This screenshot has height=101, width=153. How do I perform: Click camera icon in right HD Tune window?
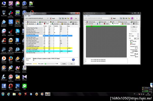pos(126,18)
